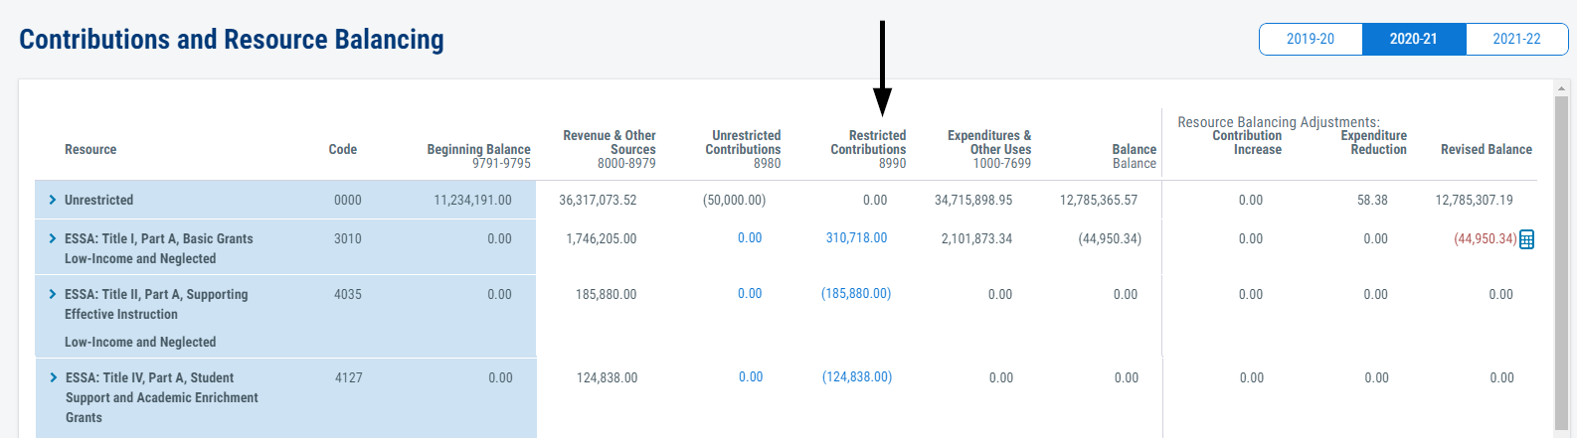The image size is (1577, 438).
Task: Click the Contribution Increase column header
Action: point(1248,142)
